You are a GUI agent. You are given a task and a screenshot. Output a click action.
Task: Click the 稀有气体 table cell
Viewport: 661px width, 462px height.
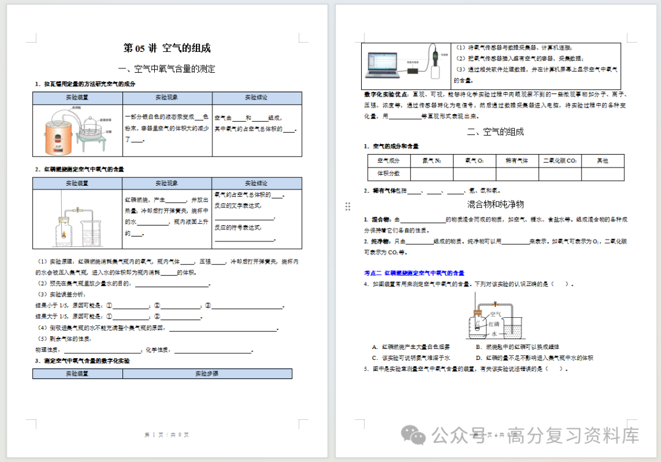pyautogui.click(x=517, y=161)
